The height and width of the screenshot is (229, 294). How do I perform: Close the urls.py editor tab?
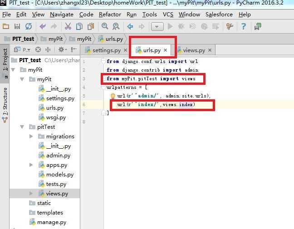tap(165, 50)
